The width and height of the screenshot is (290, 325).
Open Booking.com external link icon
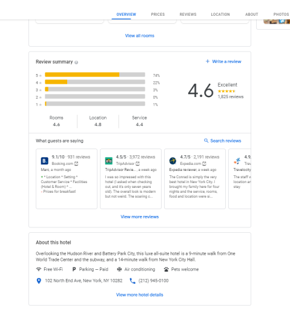pos(76,164)
